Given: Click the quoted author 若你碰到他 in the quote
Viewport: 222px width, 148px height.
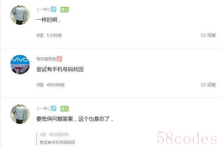Looking at the screenshot, I should (x=59, y=134).
